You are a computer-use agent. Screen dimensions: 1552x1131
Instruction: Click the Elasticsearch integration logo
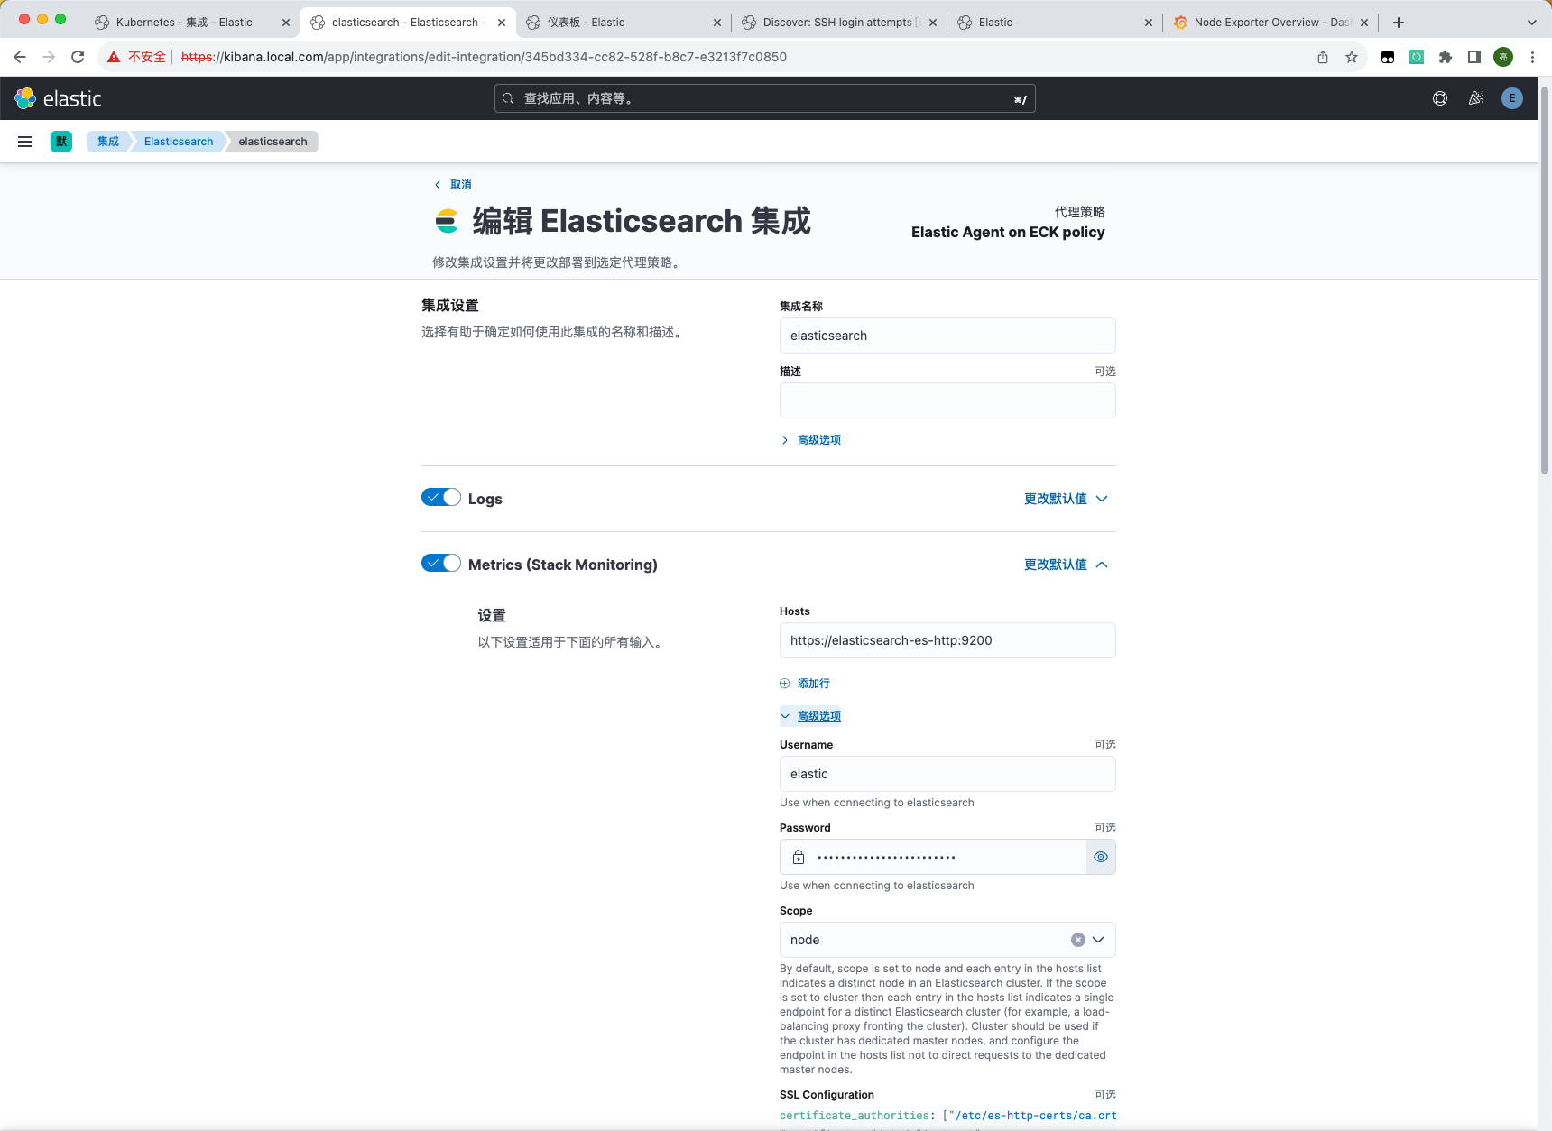pos(447,221)
